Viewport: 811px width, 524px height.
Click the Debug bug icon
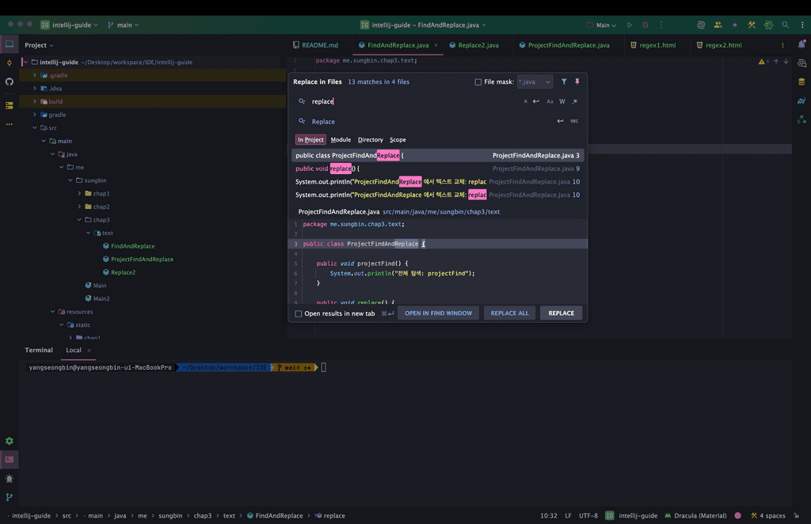tap(645, 25)
